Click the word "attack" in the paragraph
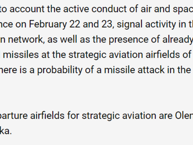The width and height of the screenshot is (193, 145). pyautogui.click(x=151, y=70)
